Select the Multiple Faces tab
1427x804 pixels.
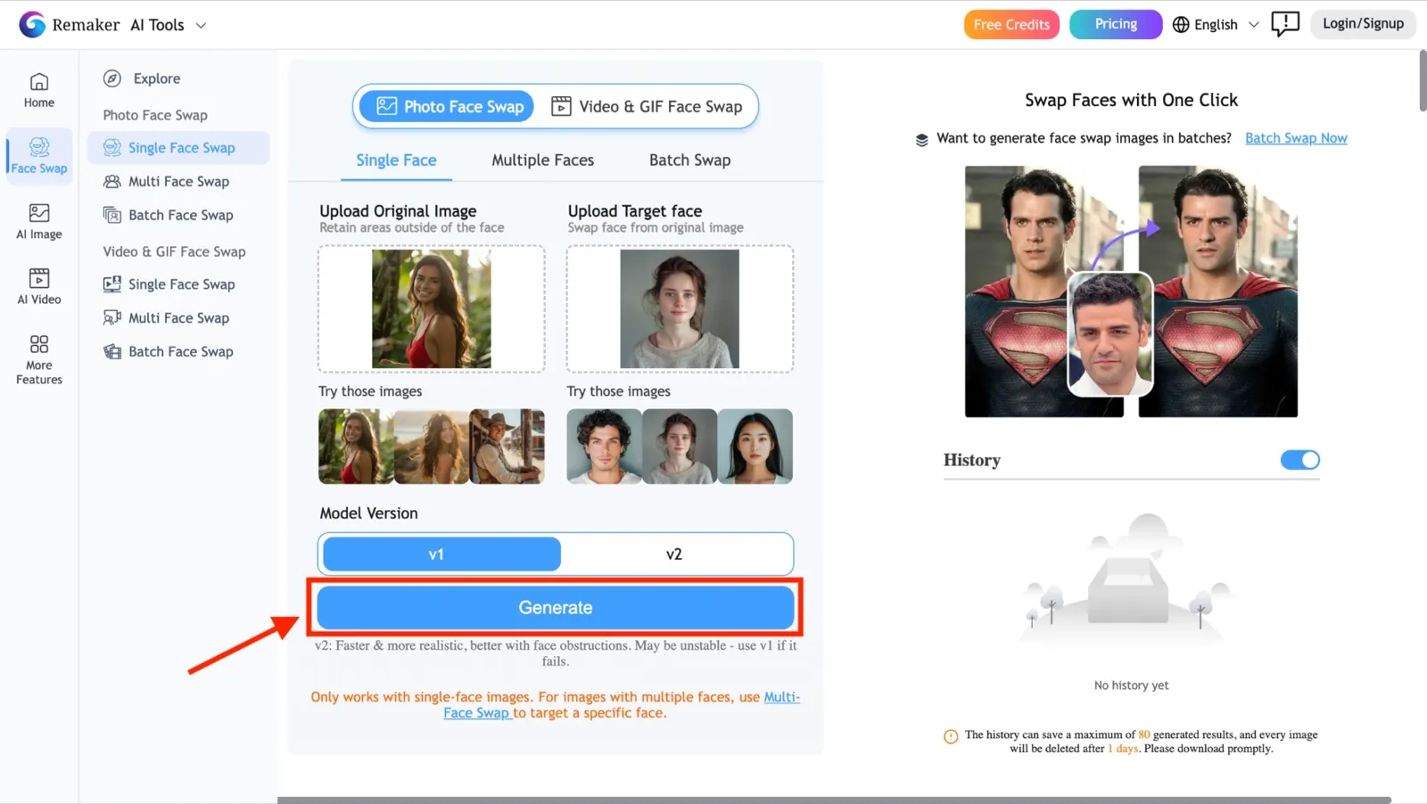tap(542, 160)
